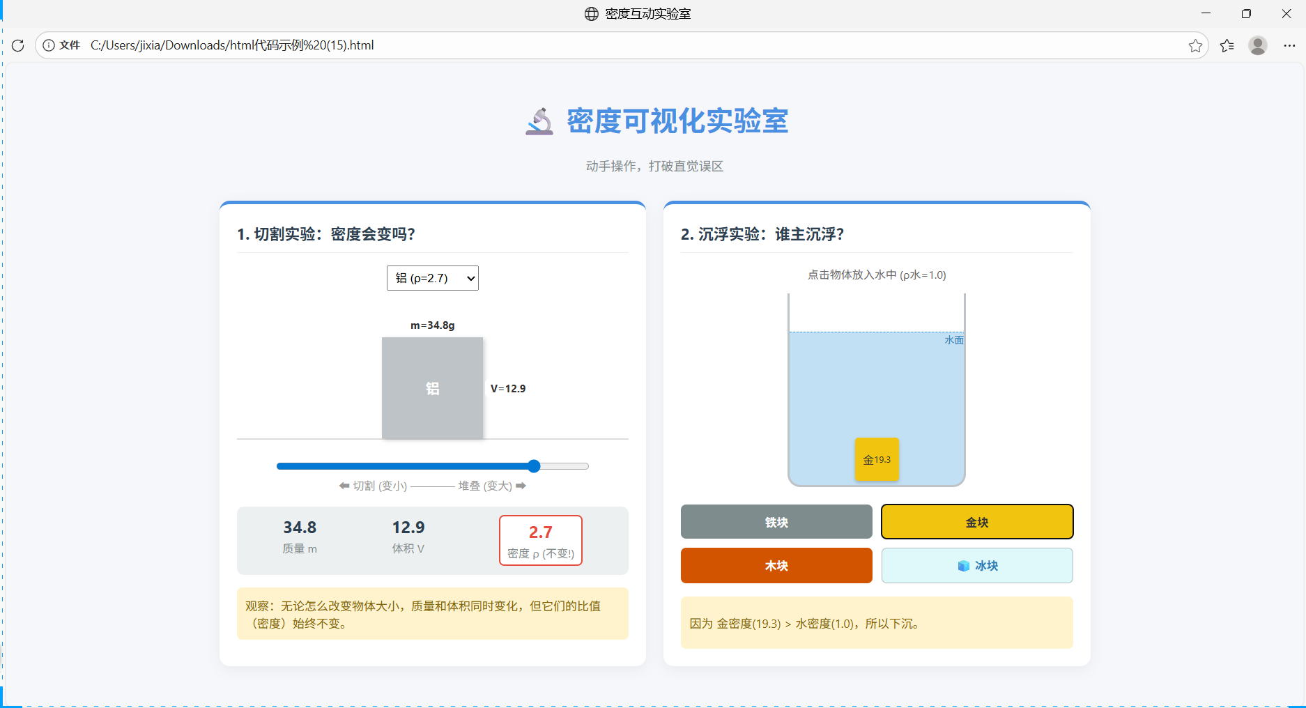This screenshot has width=1306, height=708.
Task: Click the 切割/堆叠 slider handle
Action: pyautogui.click(x=533, y=466)
